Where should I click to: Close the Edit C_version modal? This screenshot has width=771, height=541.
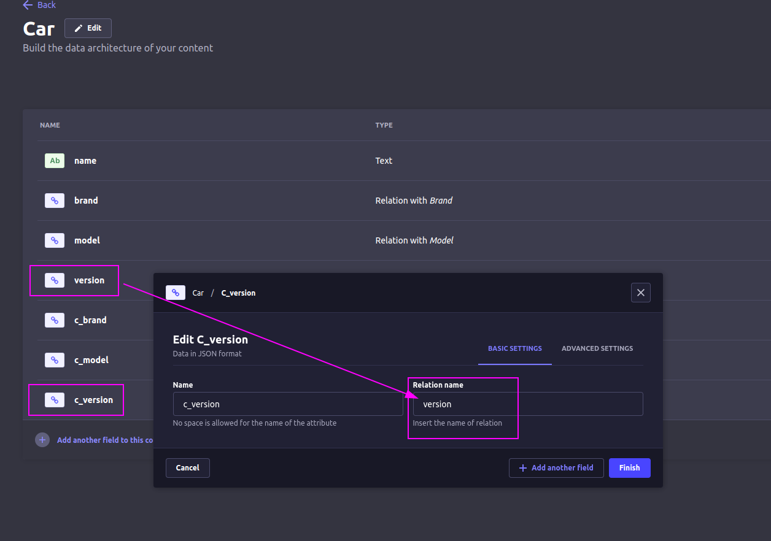point(641,293)
